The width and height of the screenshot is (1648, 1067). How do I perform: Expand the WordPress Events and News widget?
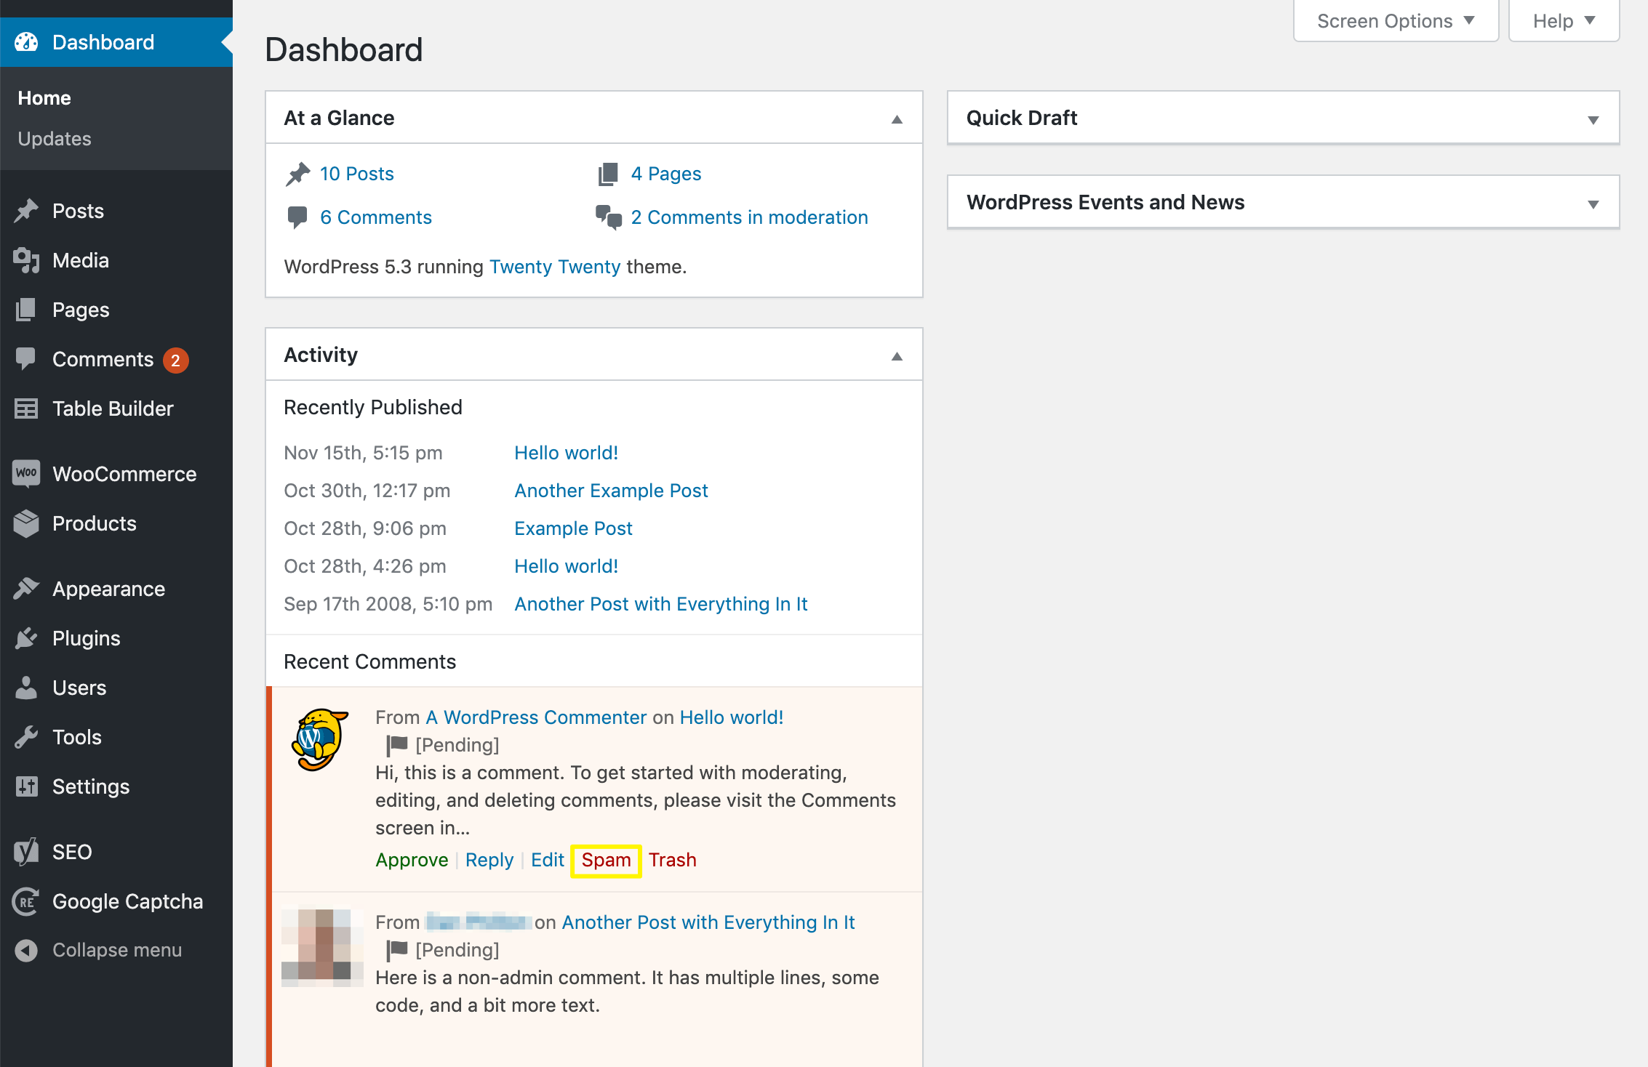pyautogui.click(x=1593, y=204)
